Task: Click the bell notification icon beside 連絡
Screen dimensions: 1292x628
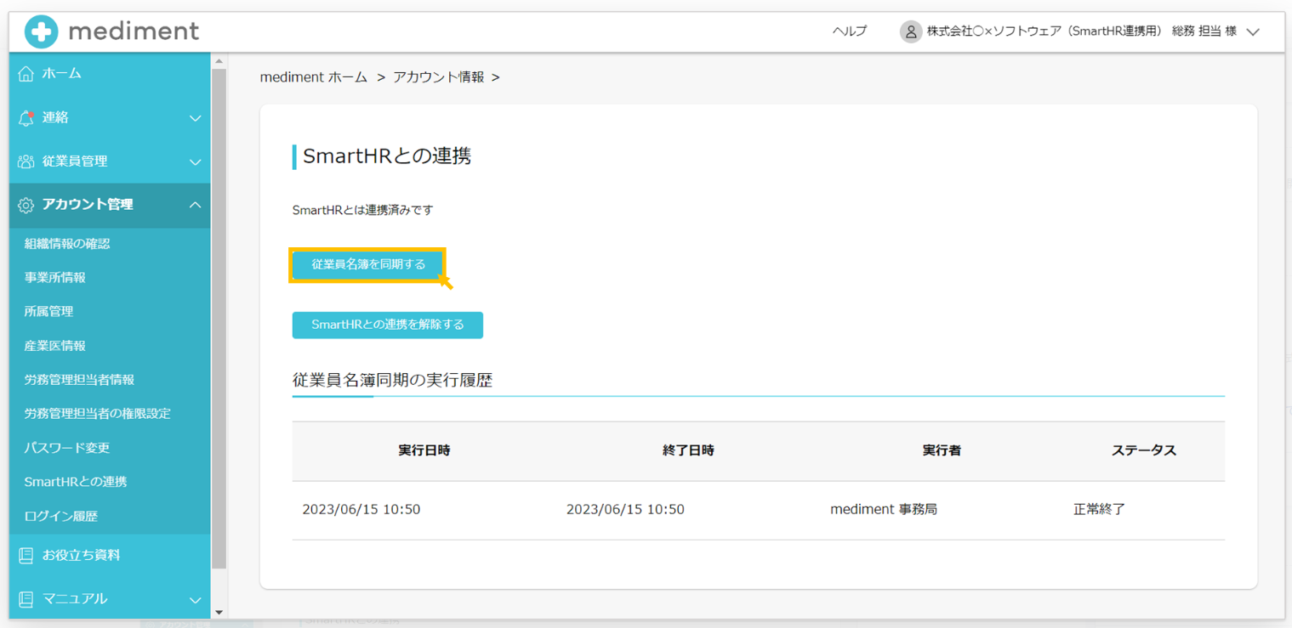Action: [x=26, y=118]
